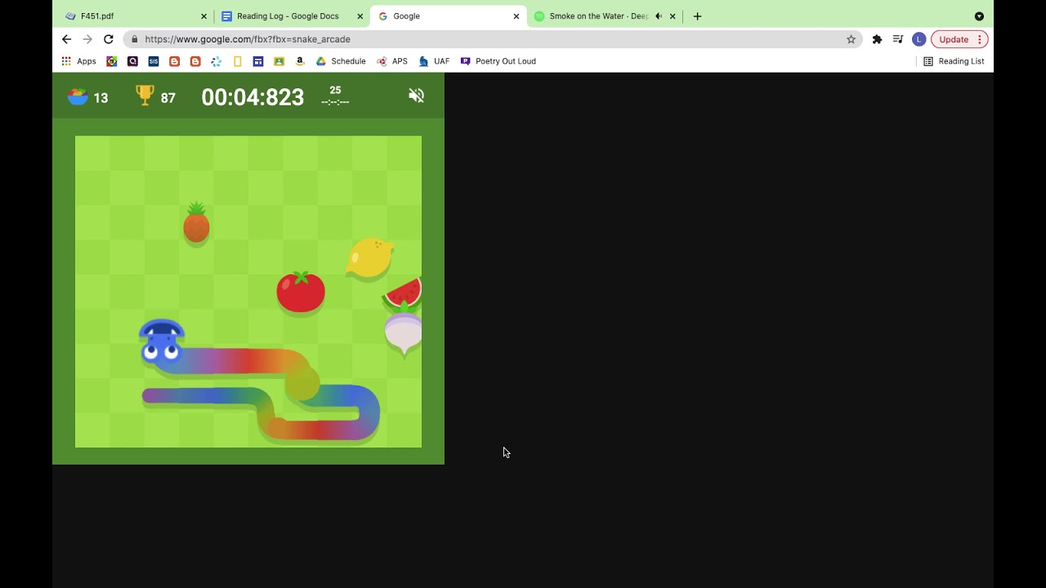Open the green Google Classroom bookmark
The width and height of the screenshot is (1046, 588).
[279, 61]
